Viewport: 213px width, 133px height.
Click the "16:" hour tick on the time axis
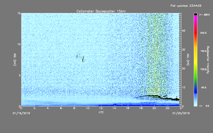(128, 108)
